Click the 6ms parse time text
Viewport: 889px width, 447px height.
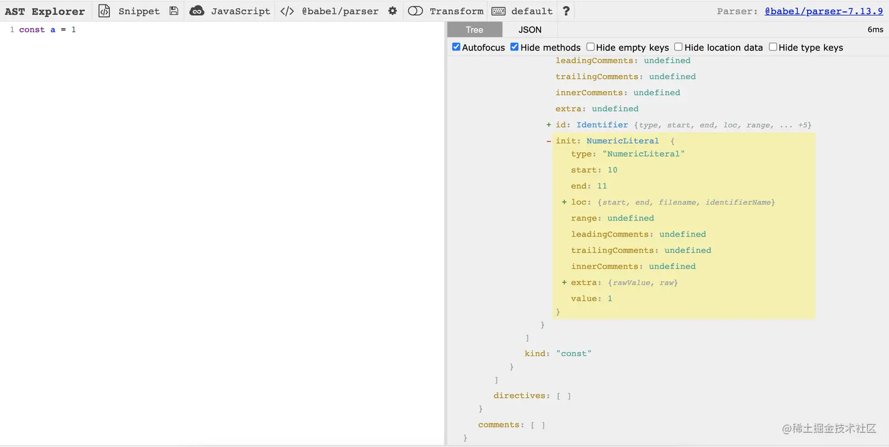pos(875,29)
